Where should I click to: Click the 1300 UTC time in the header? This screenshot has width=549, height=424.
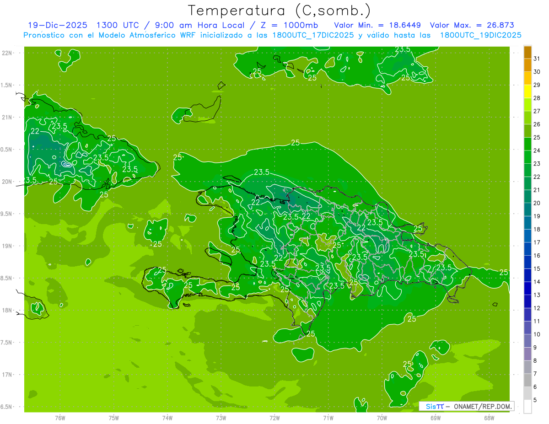pyautogui.click(x=115, y=25)
